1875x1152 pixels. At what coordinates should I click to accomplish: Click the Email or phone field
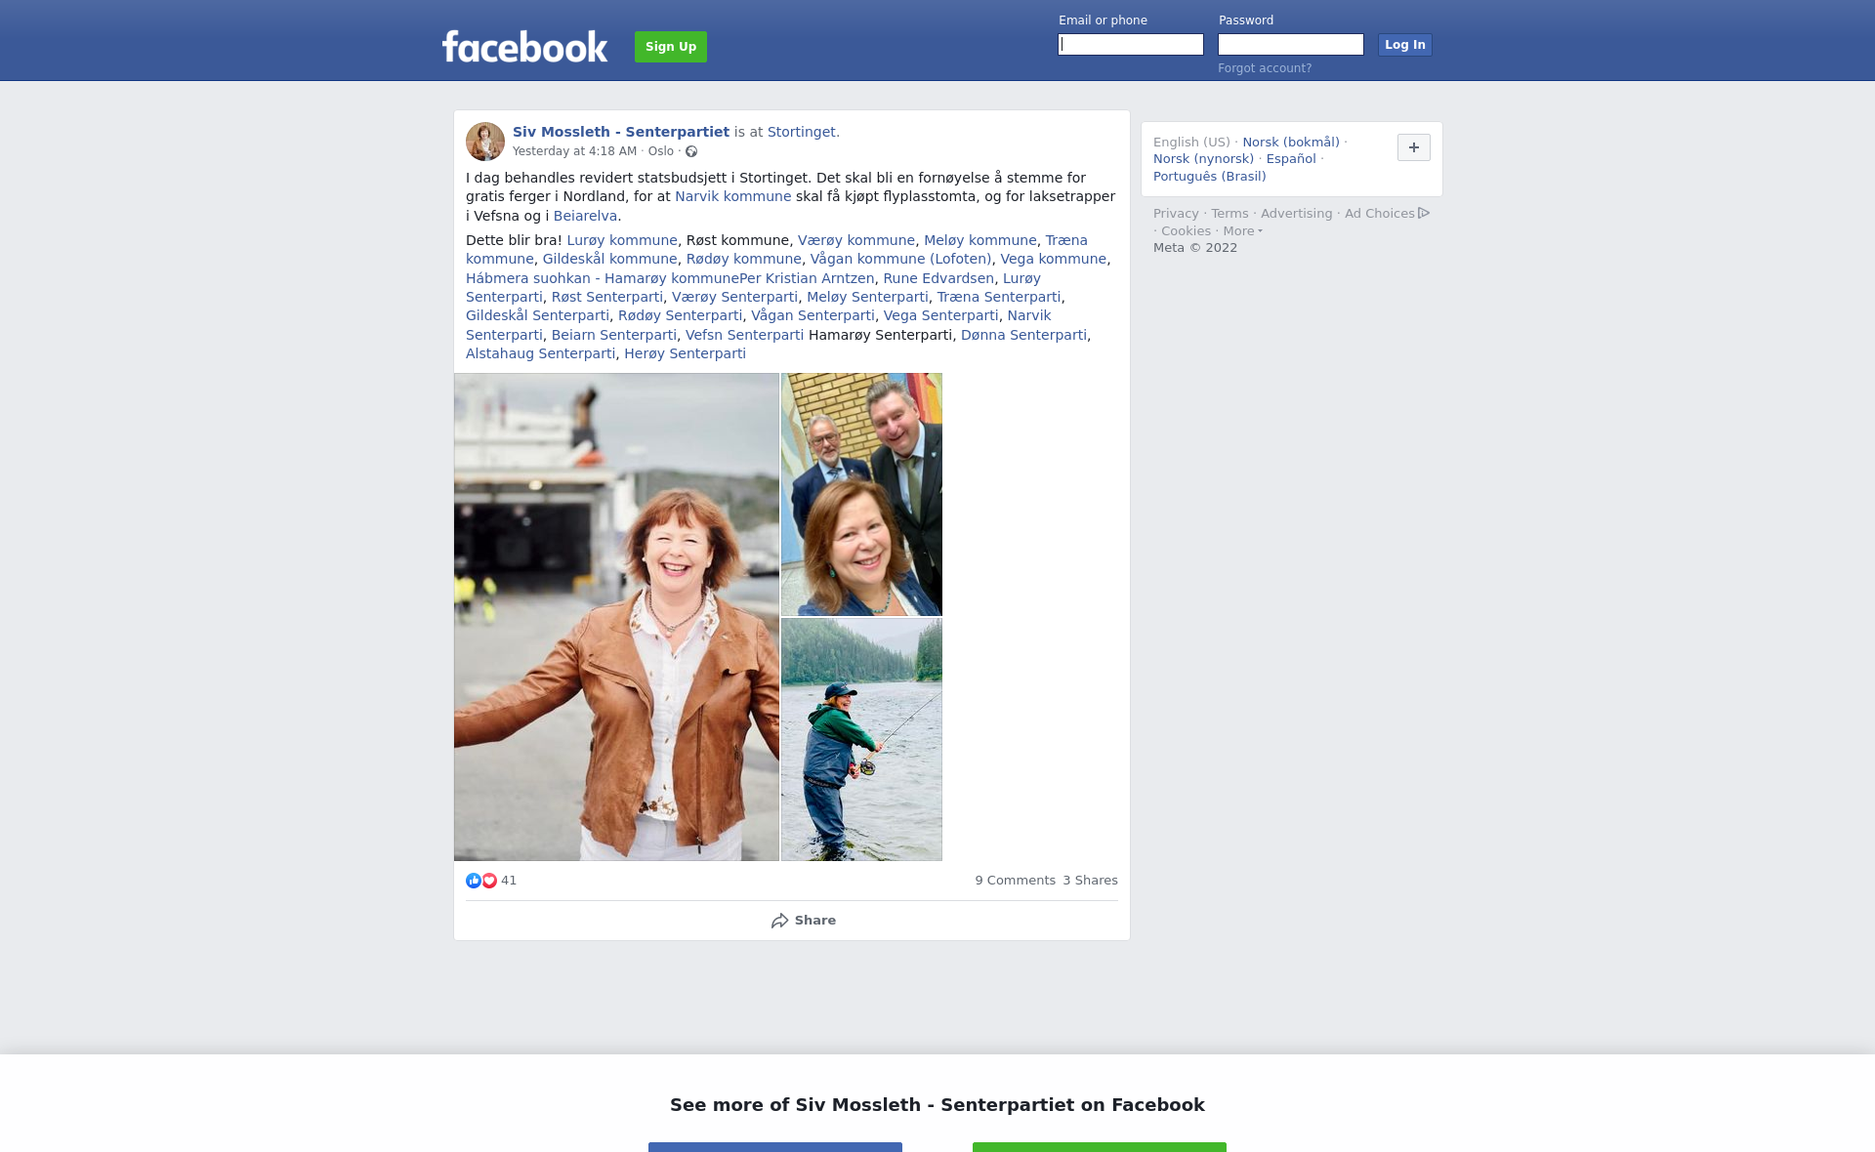coord(1131,45)
